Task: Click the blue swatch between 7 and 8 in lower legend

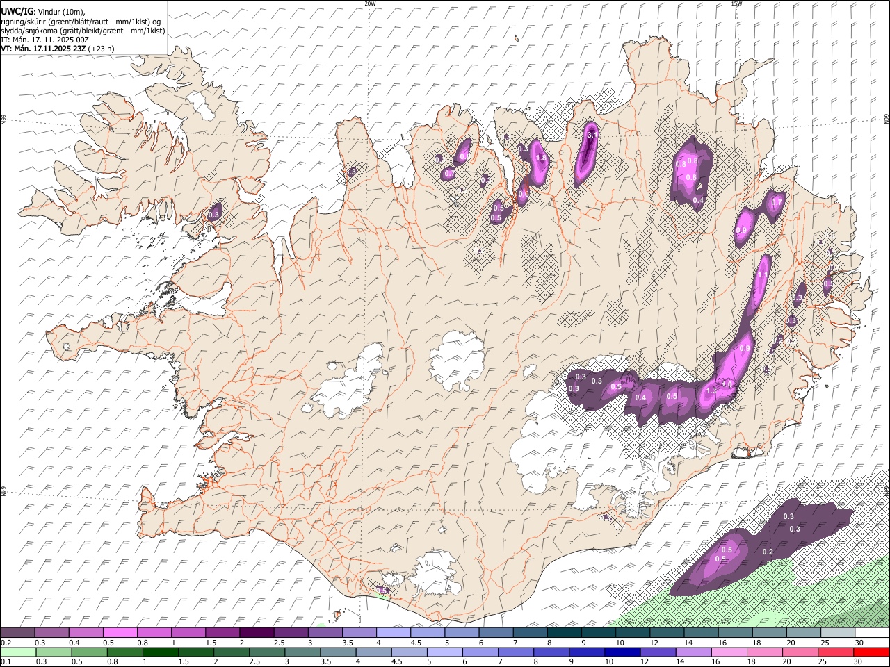Action: [515, 652]
